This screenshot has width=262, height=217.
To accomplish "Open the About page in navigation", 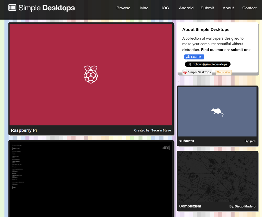I will [228, 8].
